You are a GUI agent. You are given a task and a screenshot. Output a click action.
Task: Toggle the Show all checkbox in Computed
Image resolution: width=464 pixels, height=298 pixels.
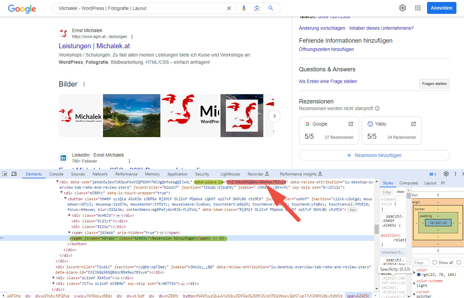[435, 262]
